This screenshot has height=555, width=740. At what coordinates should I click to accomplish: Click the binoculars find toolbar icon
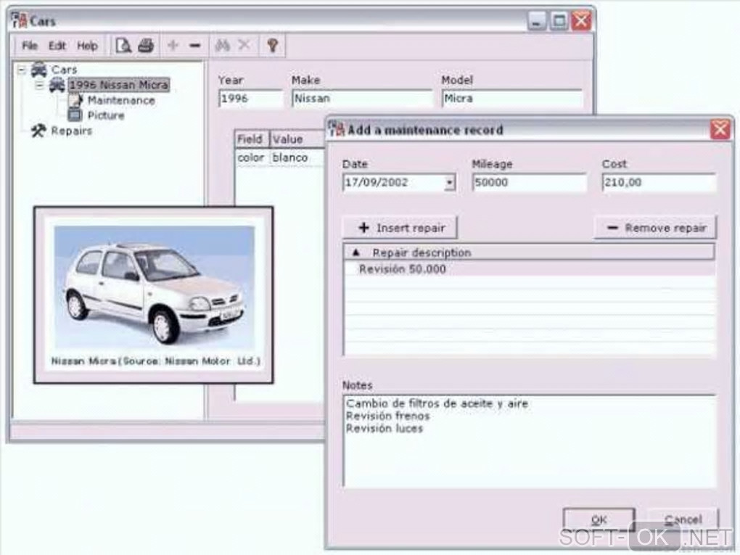point(222,46)
